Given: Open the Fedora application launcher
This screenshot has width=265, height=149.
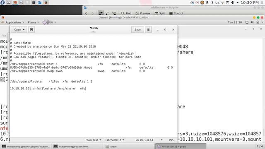Looking at the screenshot, I should pyautogui.click(x=2, y=2).
